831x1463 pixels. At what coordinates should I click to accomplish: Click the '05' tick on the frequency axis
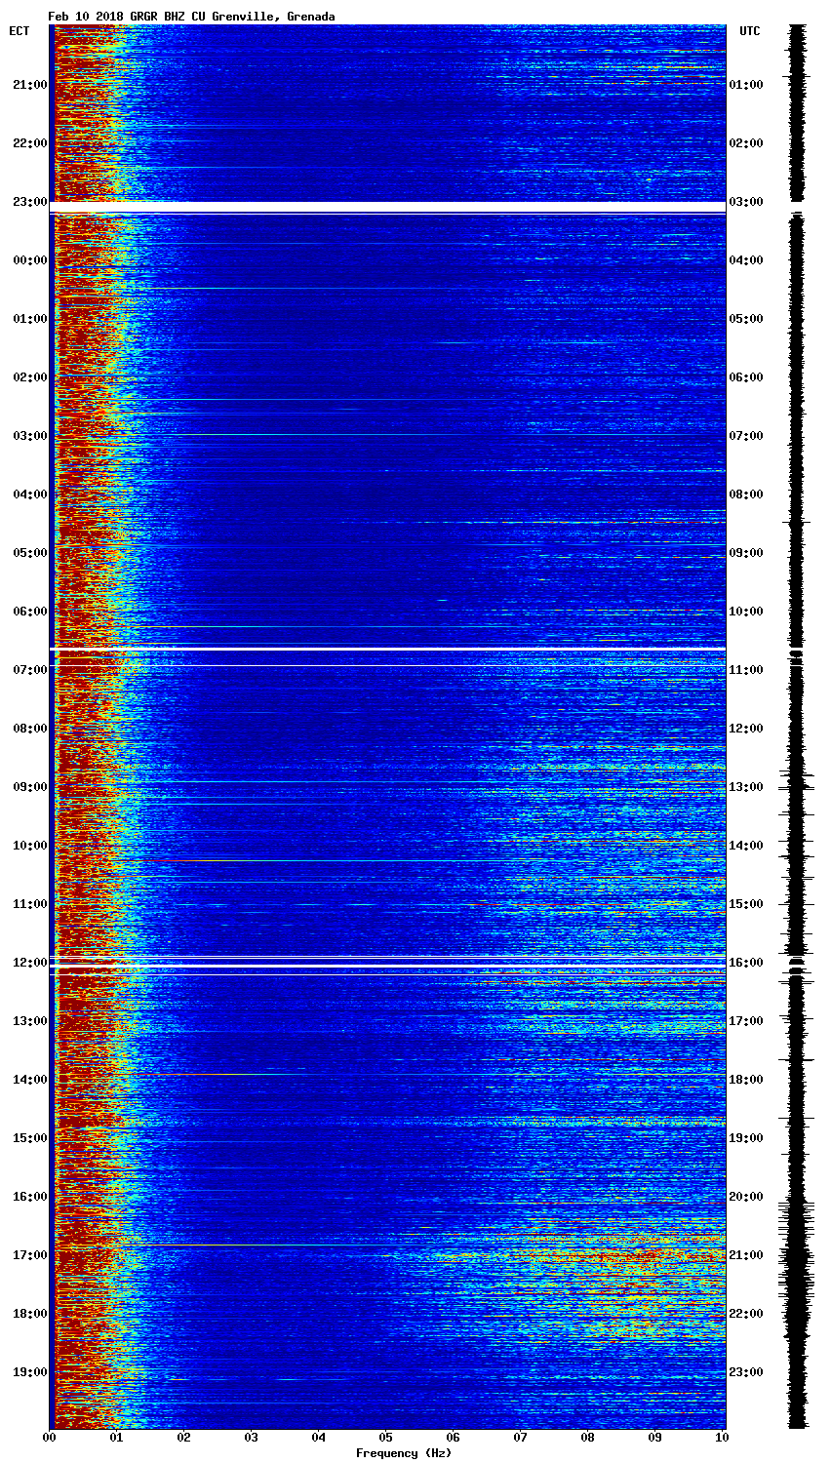385,1438
